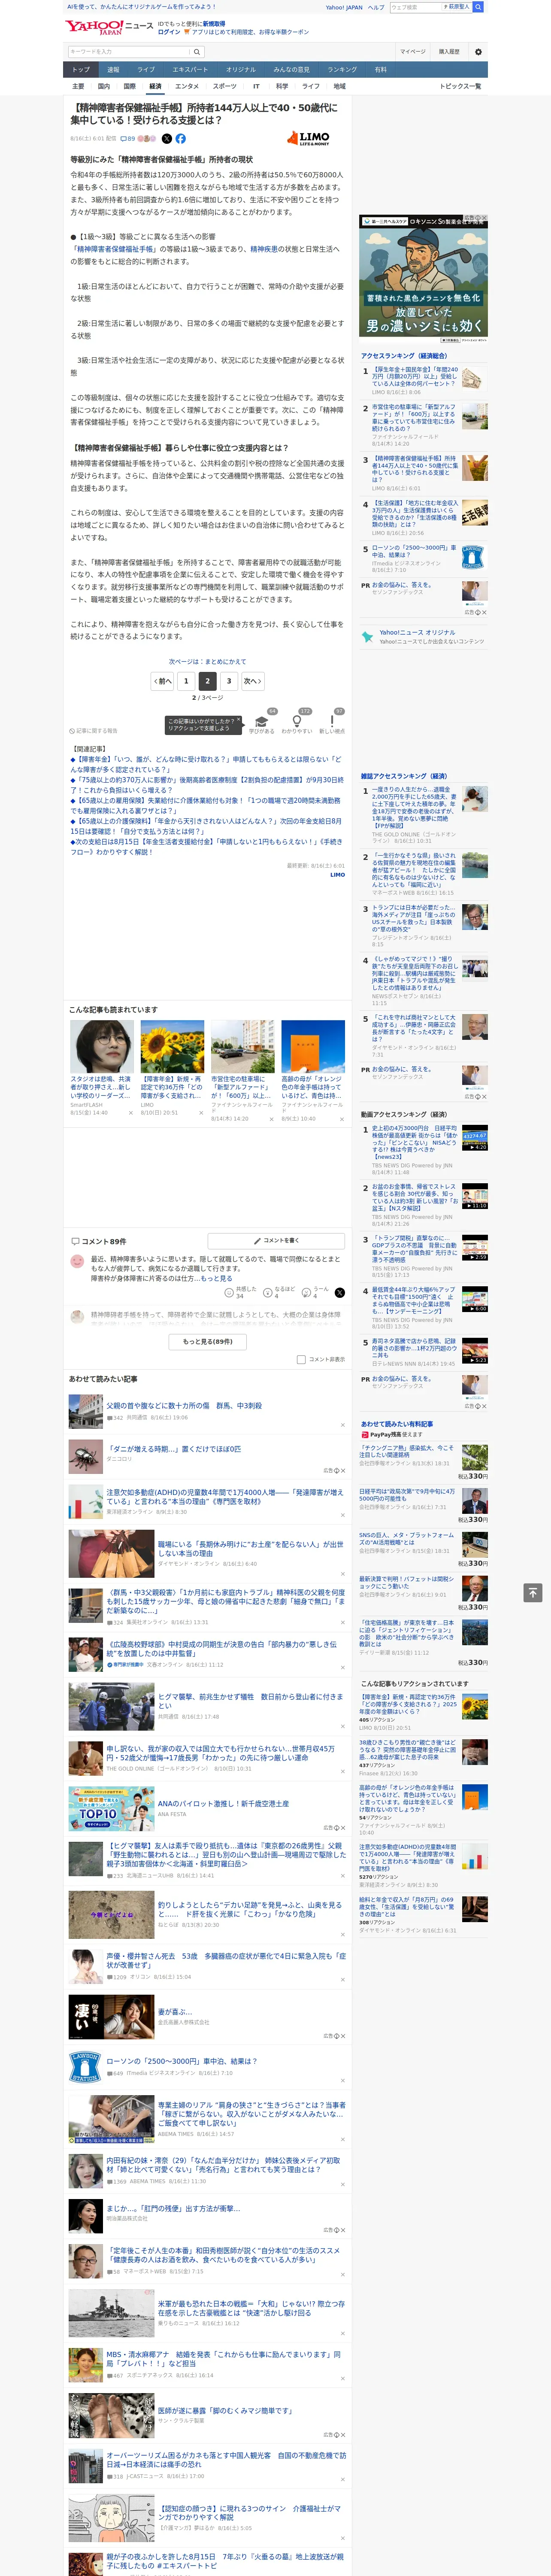This screenshot has width=551, height=2576.
Task: Open 購入履歴 link
Action: pyautogui.click(x=449, y=52)
